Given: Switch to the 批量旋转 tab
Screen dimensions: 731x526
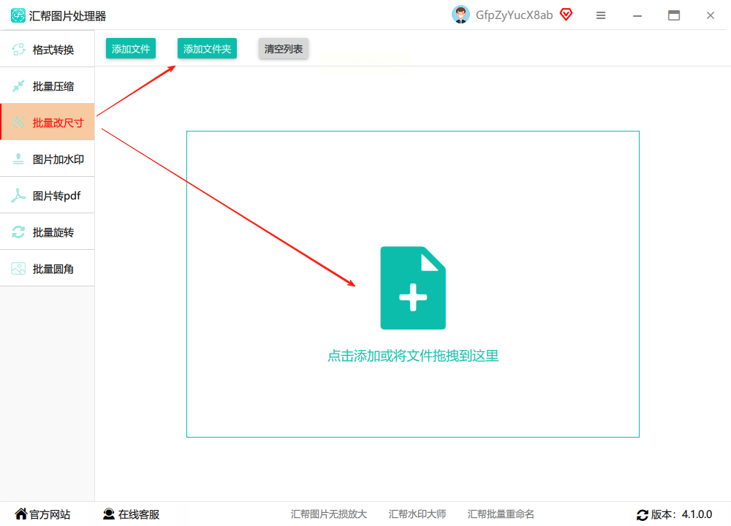Looking at the screenshot, I should [47, 232].
